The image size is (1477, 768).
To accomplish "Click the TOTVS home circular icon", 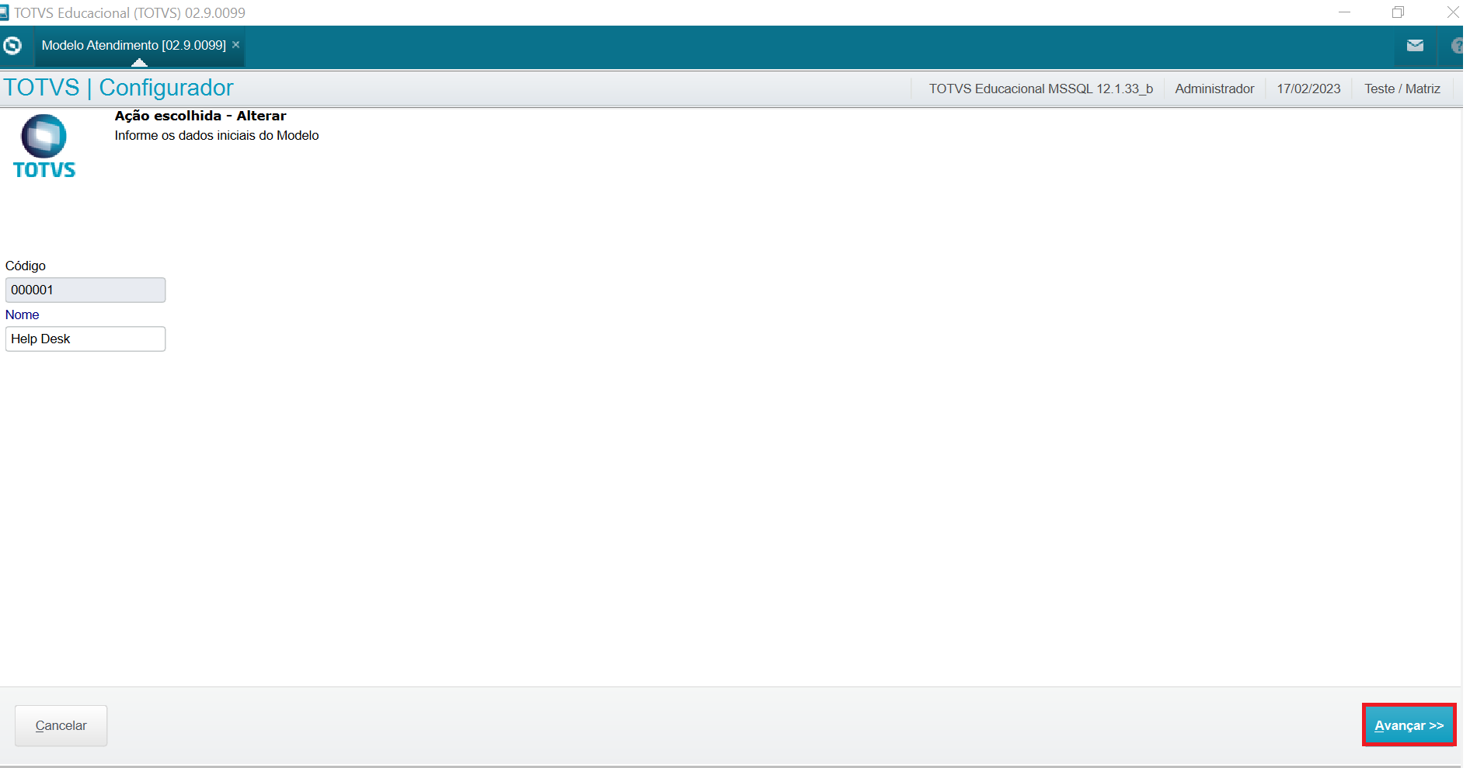I will [x=12, y=46].
